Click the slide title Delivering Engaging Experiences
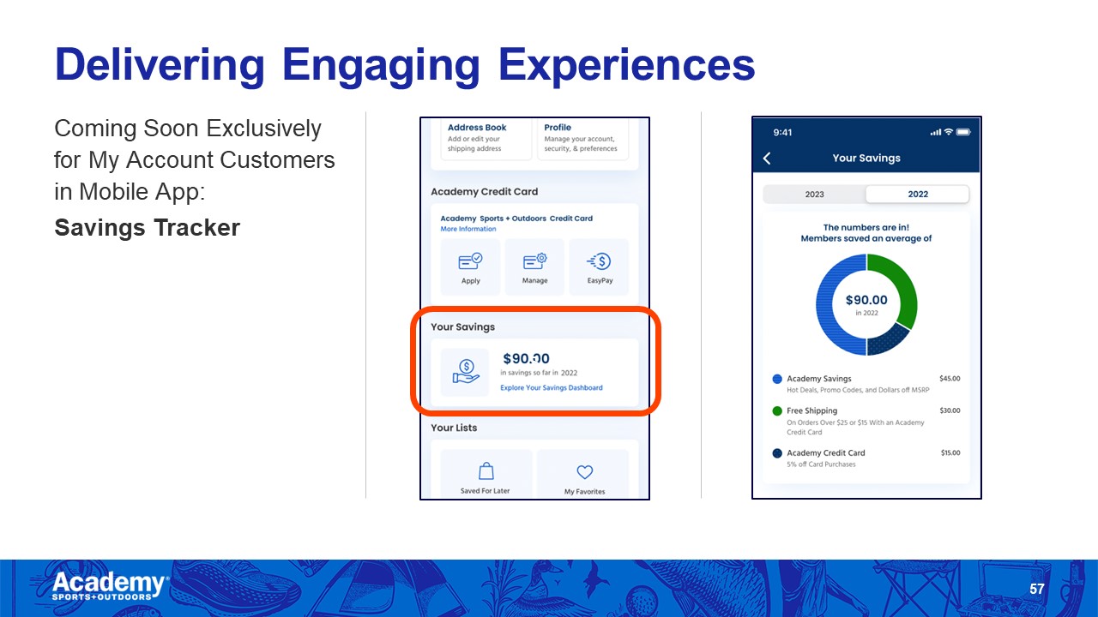This screenshot has width=1098, height=617. pyautogui.click(x=405, y=65)
